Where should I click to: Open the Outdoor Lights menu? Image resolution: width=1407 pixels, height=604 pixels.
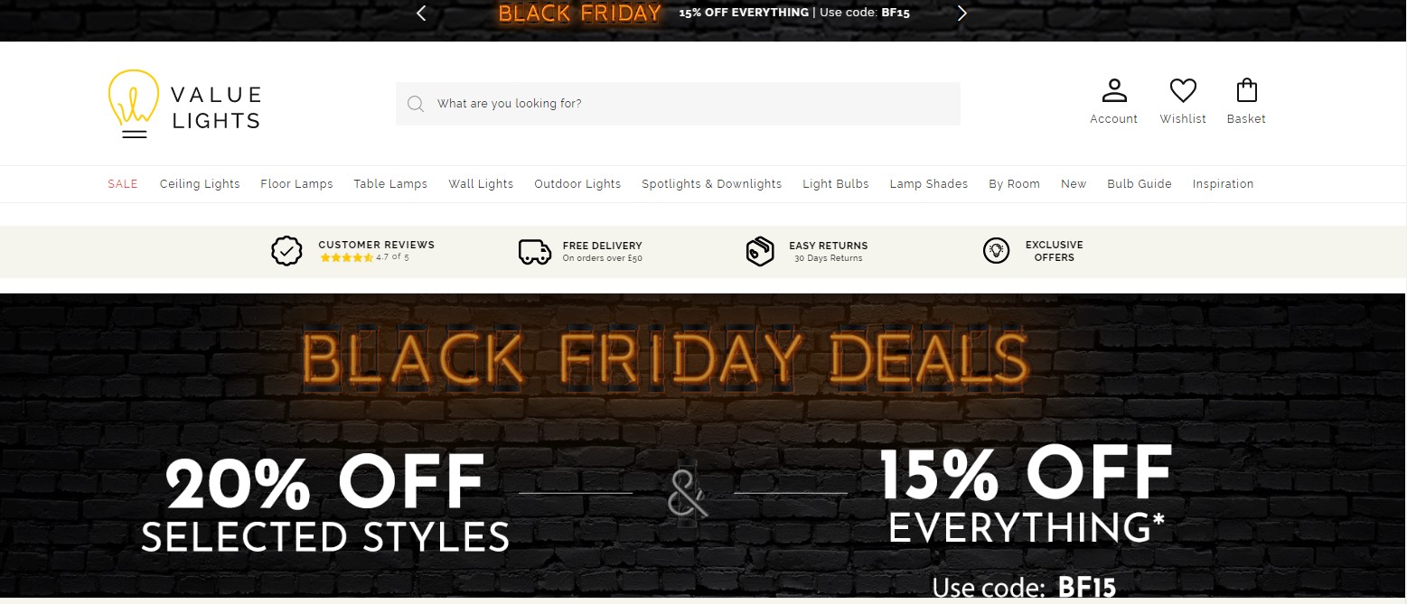point(577,184)
